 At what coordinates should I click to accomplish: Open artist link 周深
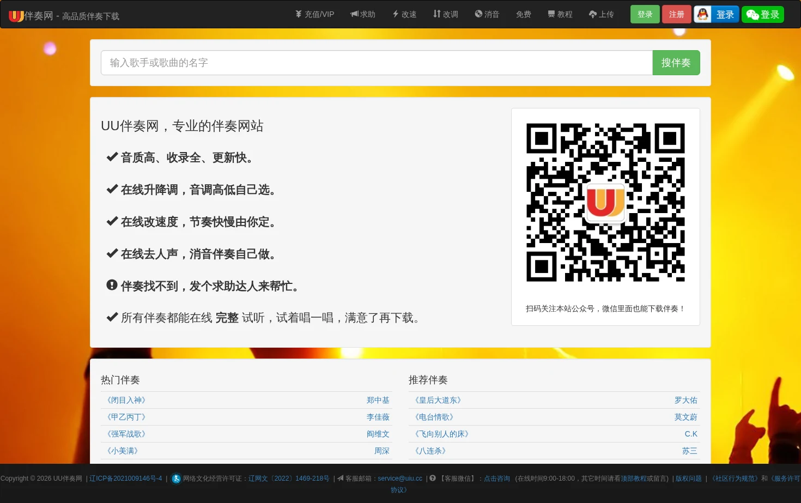pyautogui.click(x=382, y=451)
